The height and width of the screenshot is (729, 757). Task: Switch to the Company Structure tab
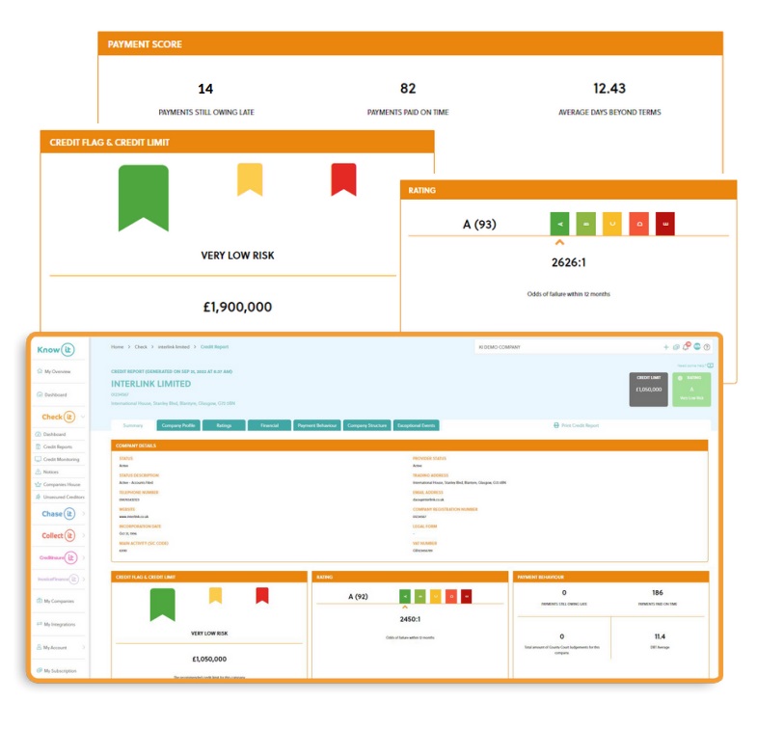(366, 425)
